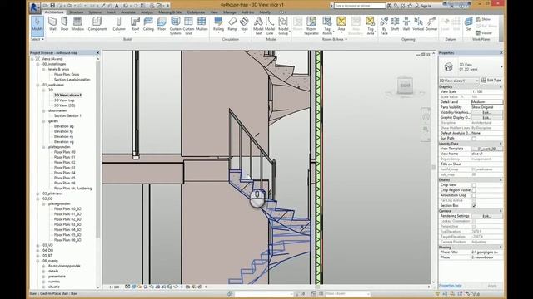Click Edit for Rendering Settings
This screenshot has height=299, width=533.
pyautogui.click(x=486, y=216)
